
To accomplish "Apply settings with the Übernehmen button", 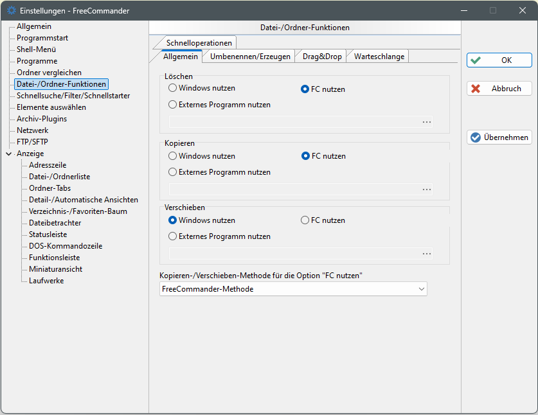I will click(499, 137).
